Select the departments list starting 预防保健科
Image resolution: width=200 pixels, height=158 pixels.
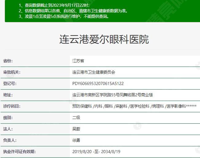(x=135, y=106)
